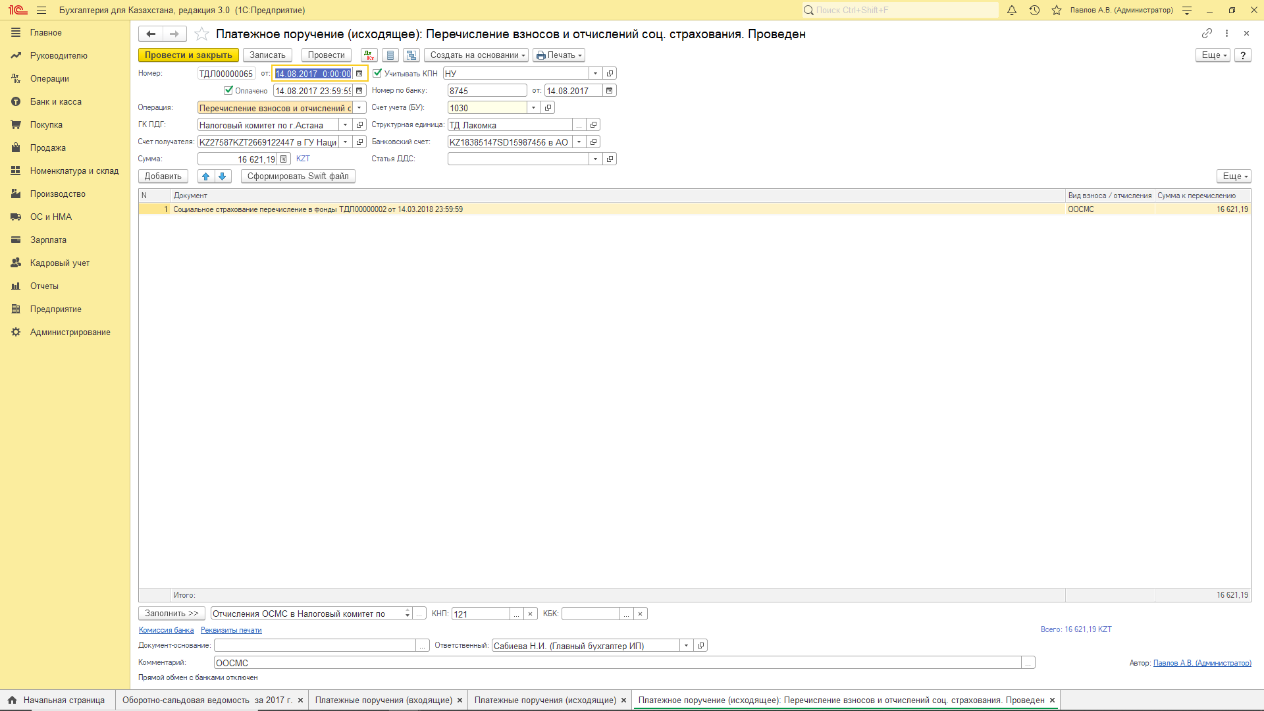Click the Провести и закрыть button

[188, 55]
